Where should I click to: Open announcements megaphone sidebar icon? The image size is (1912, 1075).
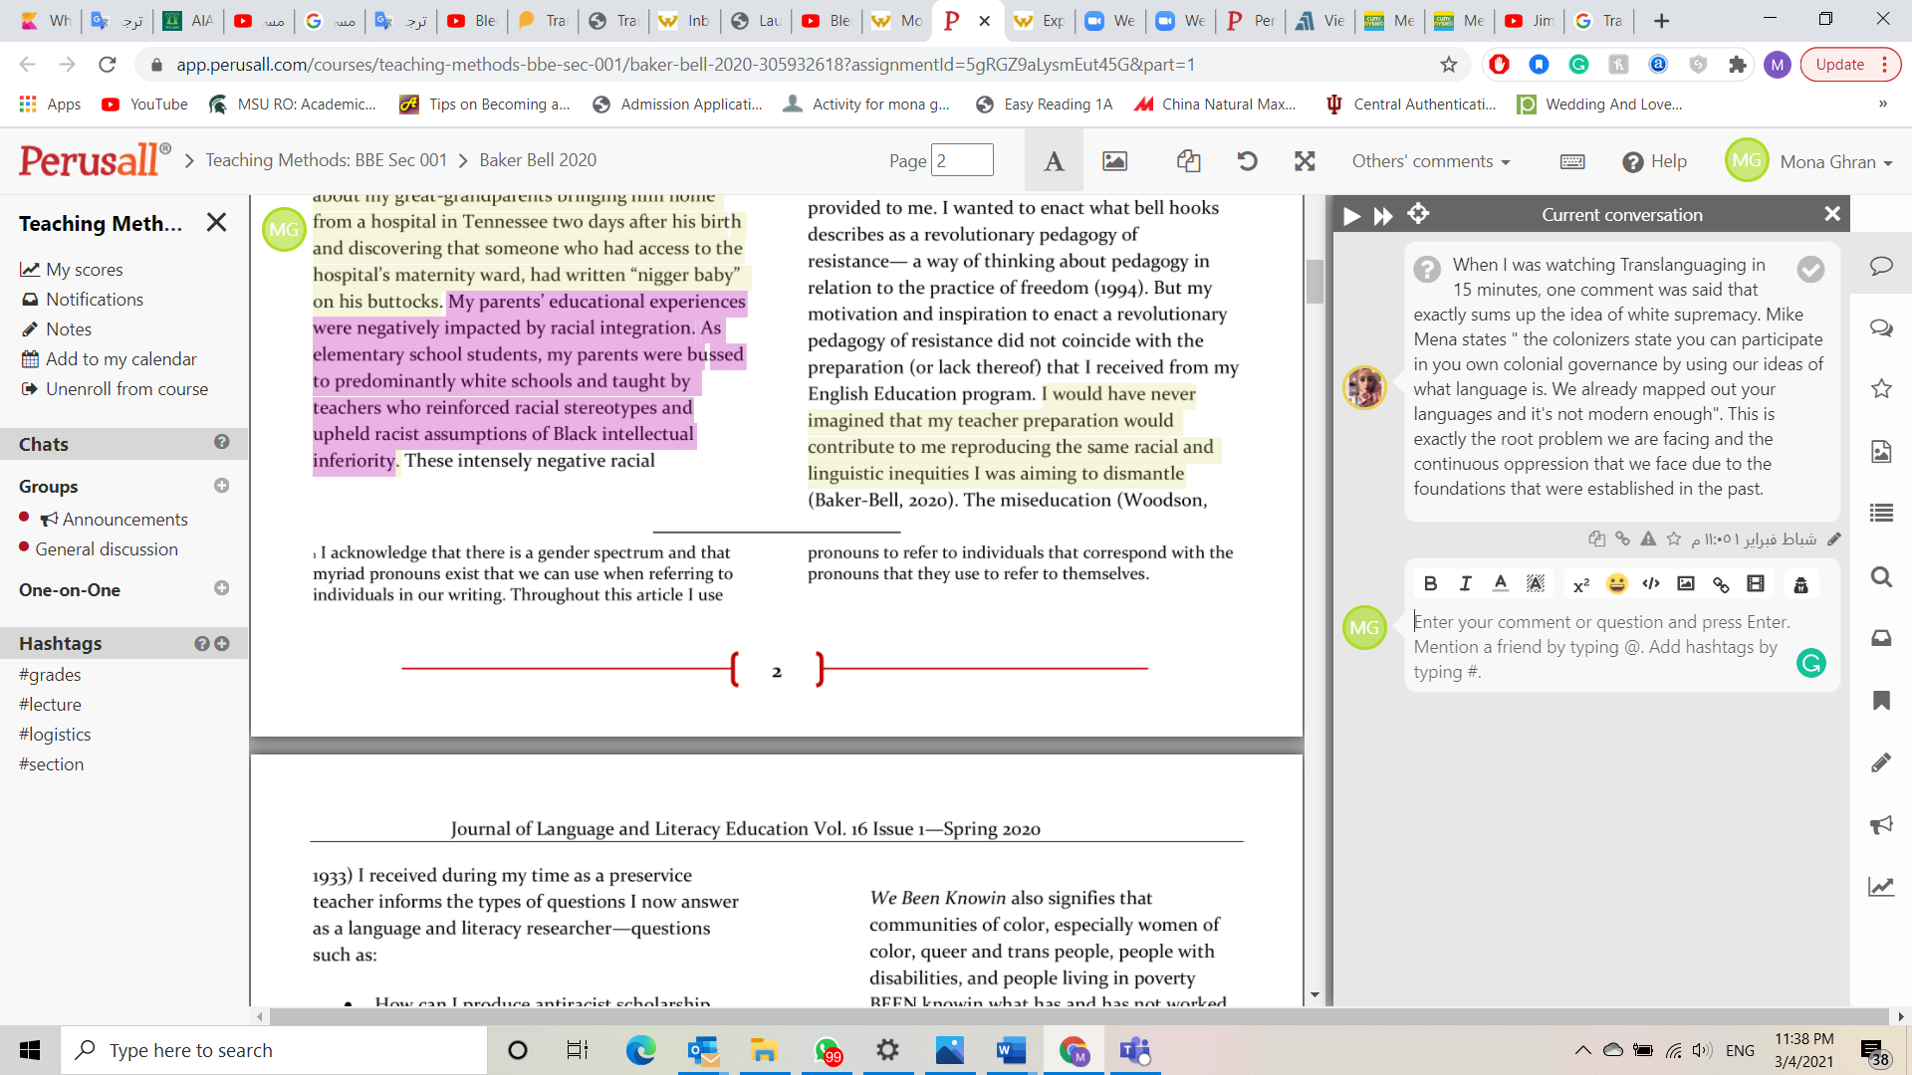tap(1881, 825)
